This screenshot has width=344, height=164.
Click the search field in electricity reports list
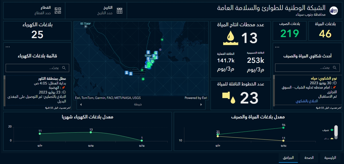tap(33, 68)
